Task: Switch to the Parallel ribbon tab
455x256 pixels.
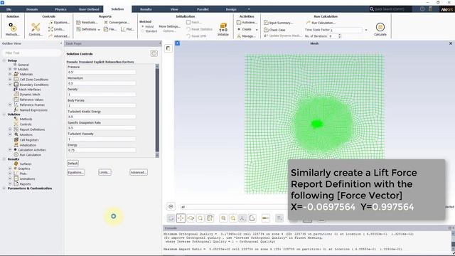Action: click(203, 9)
